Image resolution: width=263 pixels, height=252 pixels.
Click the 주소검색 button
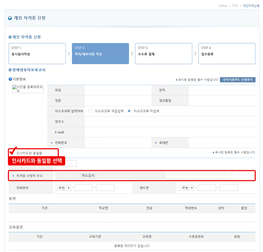[88, 176]
